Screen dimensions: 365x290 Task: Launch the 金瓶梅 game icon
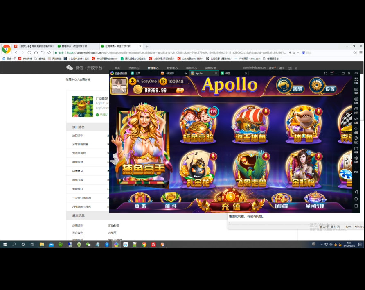pos(304,169)
